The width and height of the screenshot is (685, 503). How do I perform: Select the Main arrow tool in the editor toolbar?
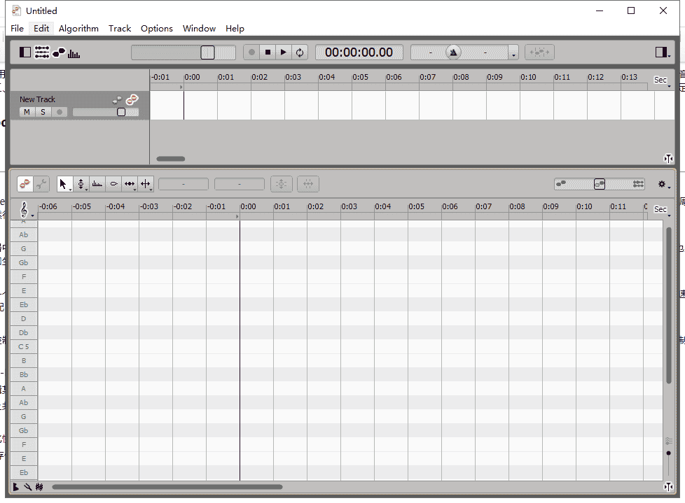[64, 184]
